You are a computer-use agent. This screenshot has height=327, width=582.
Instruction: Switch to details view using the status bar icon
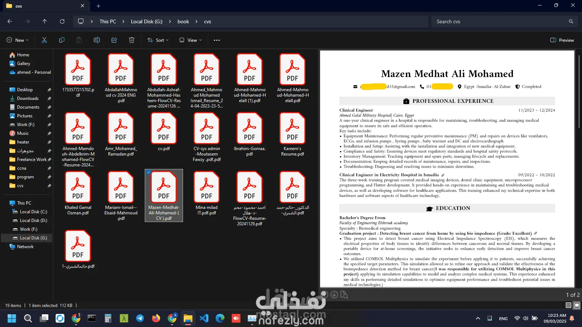click(x=568, y=305)
